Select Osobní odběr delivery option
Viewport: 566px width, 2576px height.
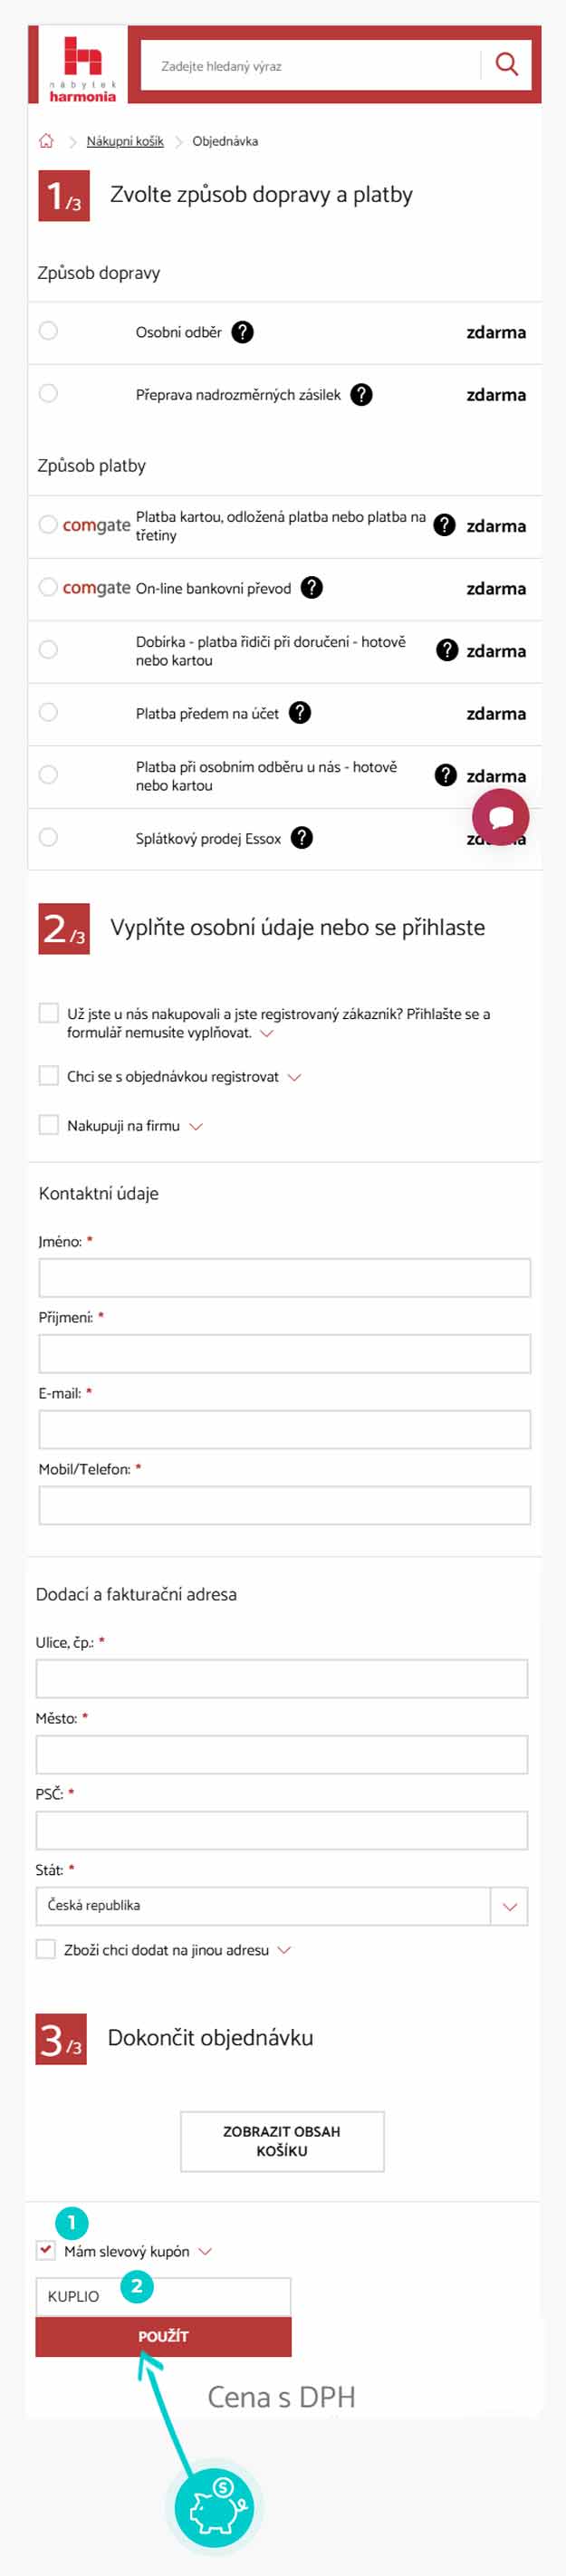click(x=48, y=331)
